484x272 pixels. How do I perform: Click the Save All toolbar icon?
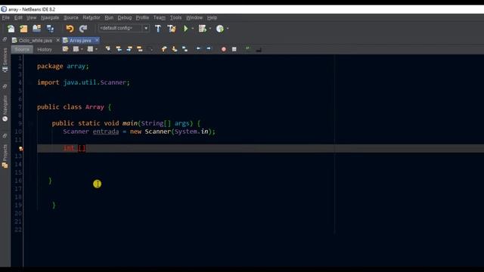(50, 29)
